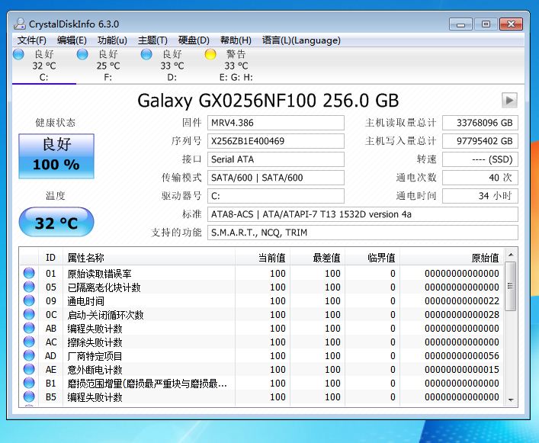Click status orb of attribute B1 row

click(x=29, y=384)
